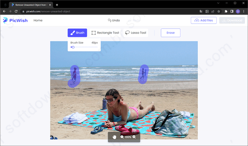The height and width of the screenshot is (146, 248).
Task: Select the hand pan tool
Action: (114, 137)
